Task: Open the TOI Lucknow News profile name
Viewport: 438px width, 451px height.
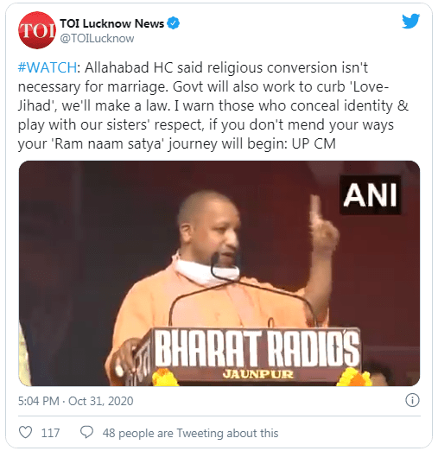Action: 111,23
